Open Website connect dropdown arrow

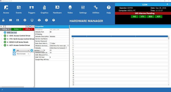coord(66,48)
